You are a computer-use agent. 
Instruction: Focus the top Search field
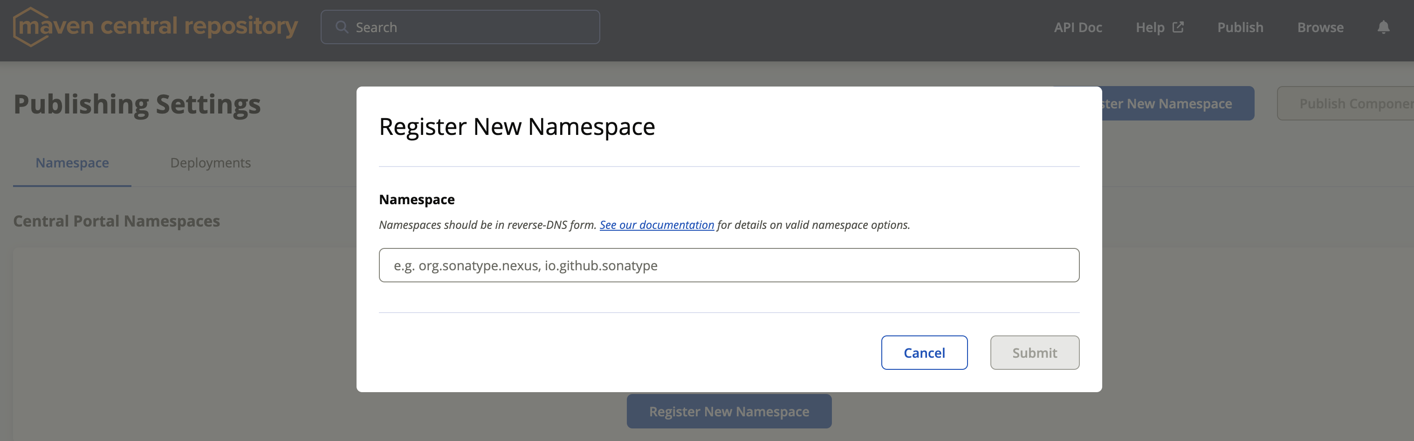pos(460,27)
